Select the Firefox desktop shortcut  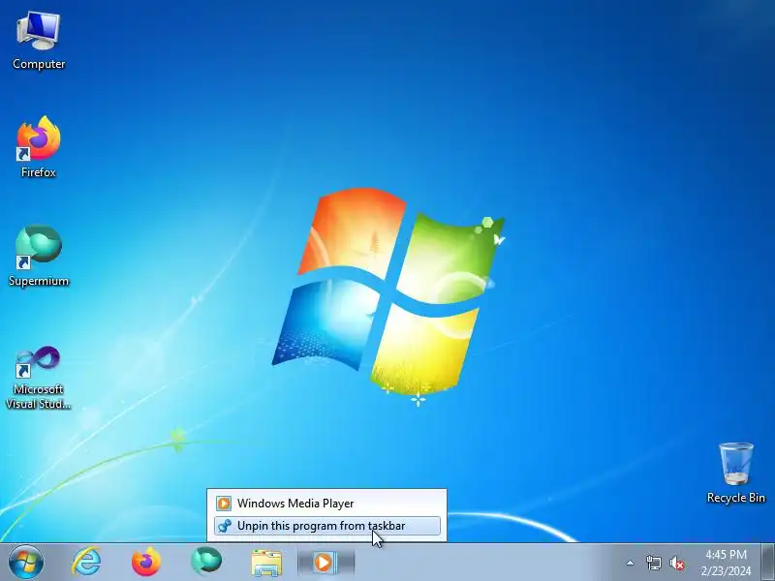pyautogui.click(x=39, y=147)
